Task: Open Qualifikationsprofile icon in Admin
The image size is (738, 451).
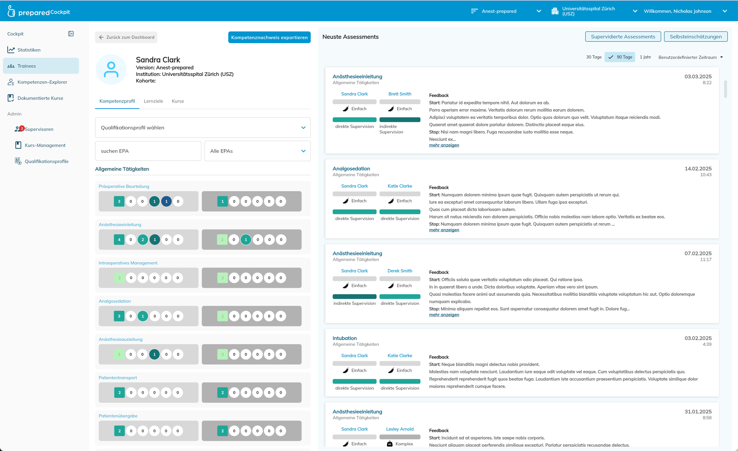Action: pos(18,161)
